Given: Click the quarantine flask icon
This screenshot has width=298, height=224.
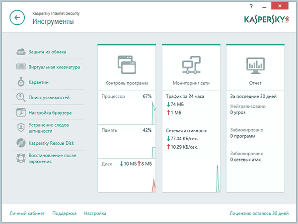Looking at the screenshot, I should (21, 82).
